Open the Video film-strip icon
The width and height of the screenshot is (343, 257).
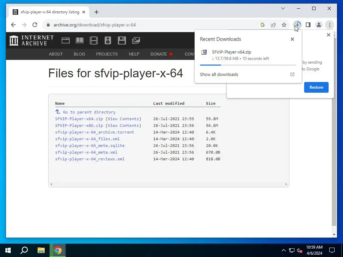(94, 40)
